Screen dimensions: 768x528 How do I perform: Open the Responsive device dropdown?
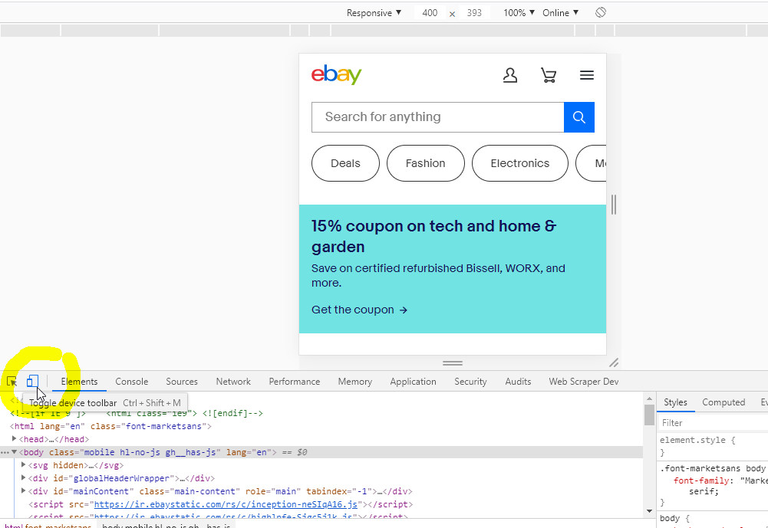click(374, 13)
